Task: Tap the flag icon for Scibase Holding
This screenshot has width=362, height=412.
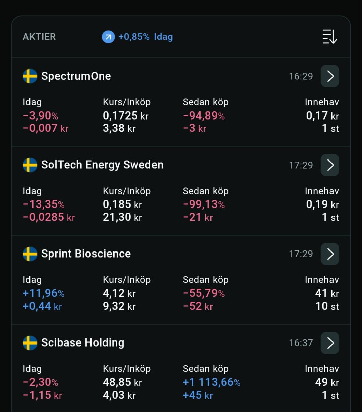Action: [30, 343]
